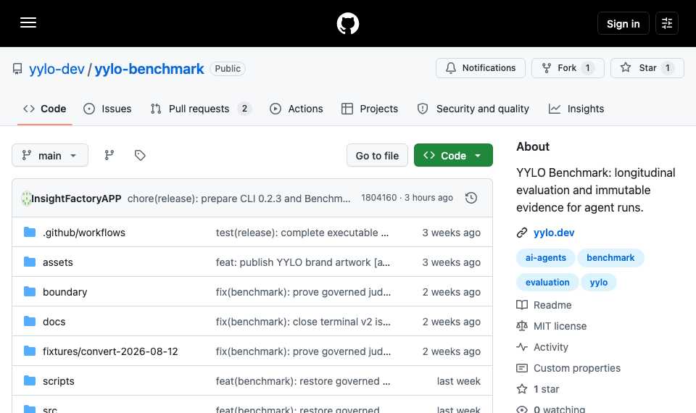The height and width of the screenshot is (413, 696).
Task: Open the 'chore(release): prepare CLI 0.2.3' commit message
Action: pyautogui.click(x=239, y=199)
